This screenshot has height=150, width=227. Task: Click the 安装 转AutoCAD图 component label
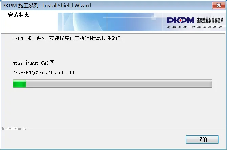(34, 63)
